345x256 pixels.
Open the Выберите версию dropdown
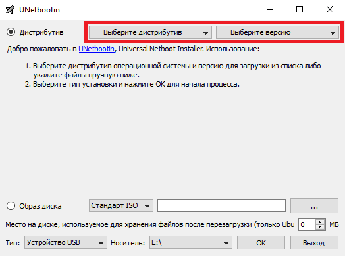[x=277, y=32]
